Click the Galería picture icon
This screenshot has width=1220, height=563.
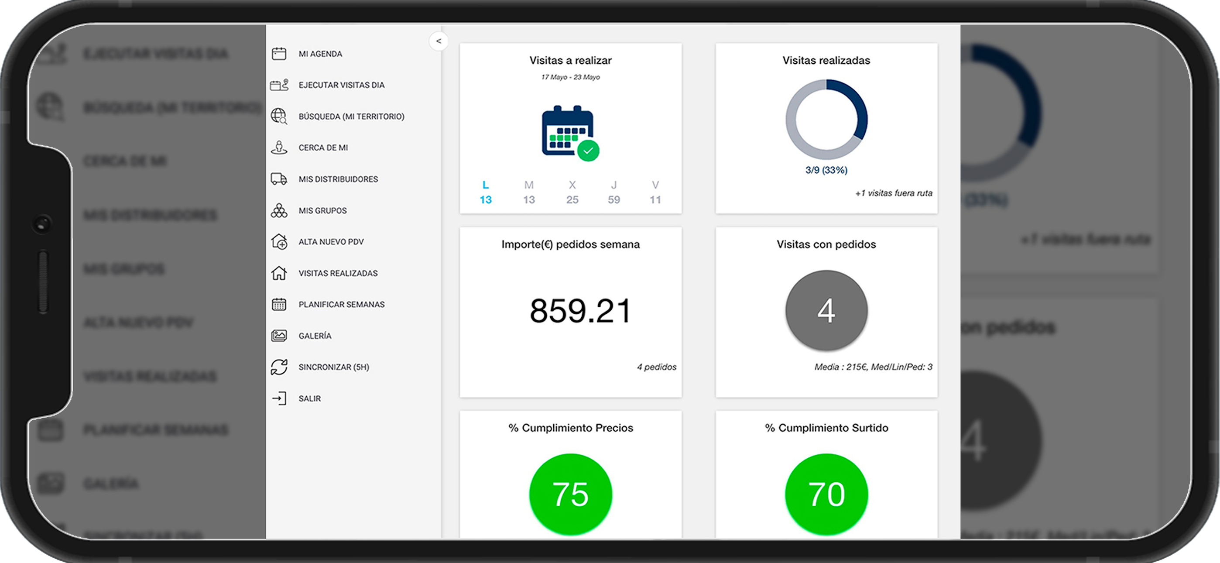click(x=279, y=336)
